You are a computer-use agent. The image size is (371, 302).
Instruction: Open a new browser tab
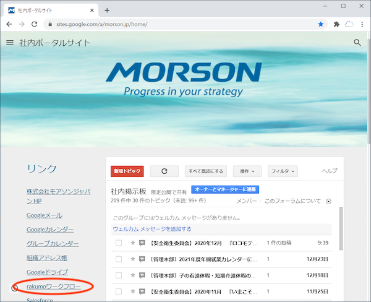pyautogui.click(x=107, y=10)
